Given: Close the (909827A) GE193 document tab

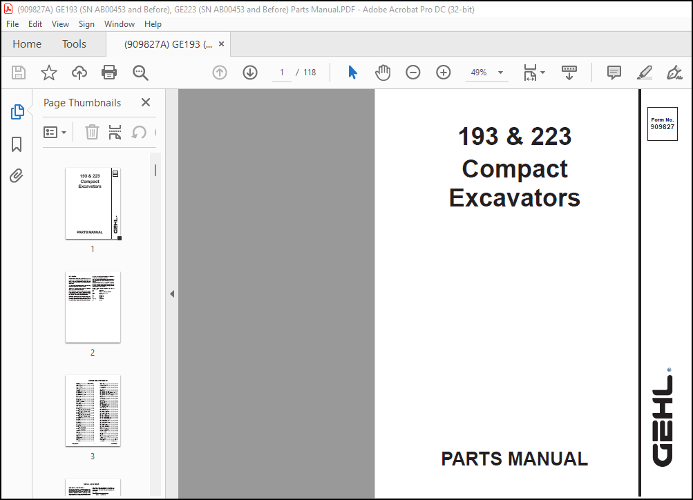Looking at the screenshot, I should tap(221, 44).
